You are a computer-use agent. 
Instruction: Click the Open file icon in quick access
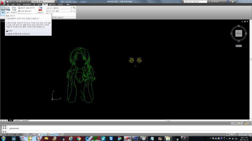(11, 1)
